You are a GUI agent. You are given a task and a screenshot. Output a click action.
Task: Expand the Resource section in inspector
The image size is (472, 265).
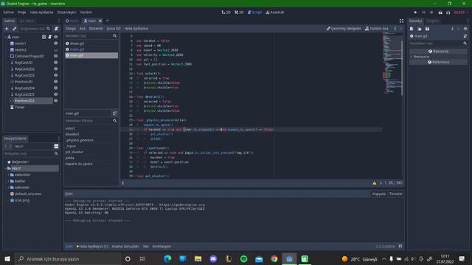[412, 57]
